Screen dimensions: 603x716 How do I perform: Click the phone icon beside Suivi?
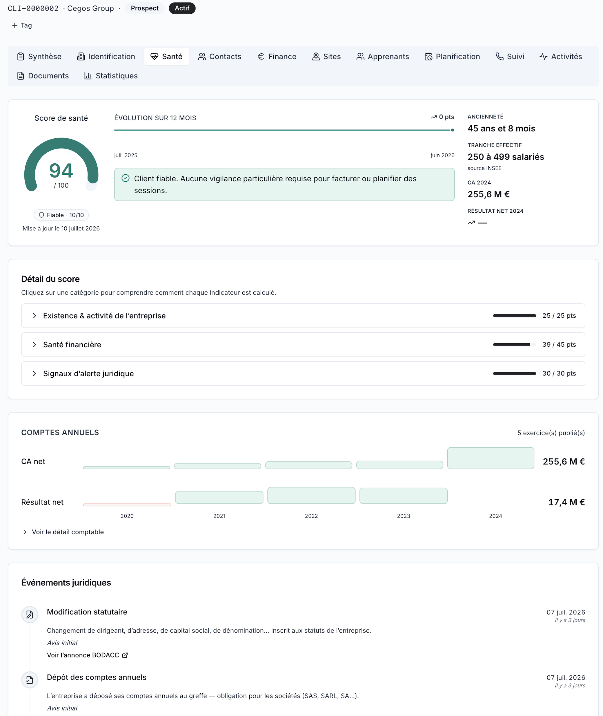[x=500, y=57]
